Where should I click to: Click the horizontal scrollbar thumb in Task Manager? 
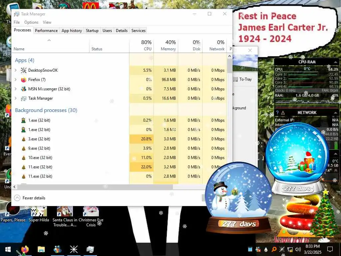[95, 187]
